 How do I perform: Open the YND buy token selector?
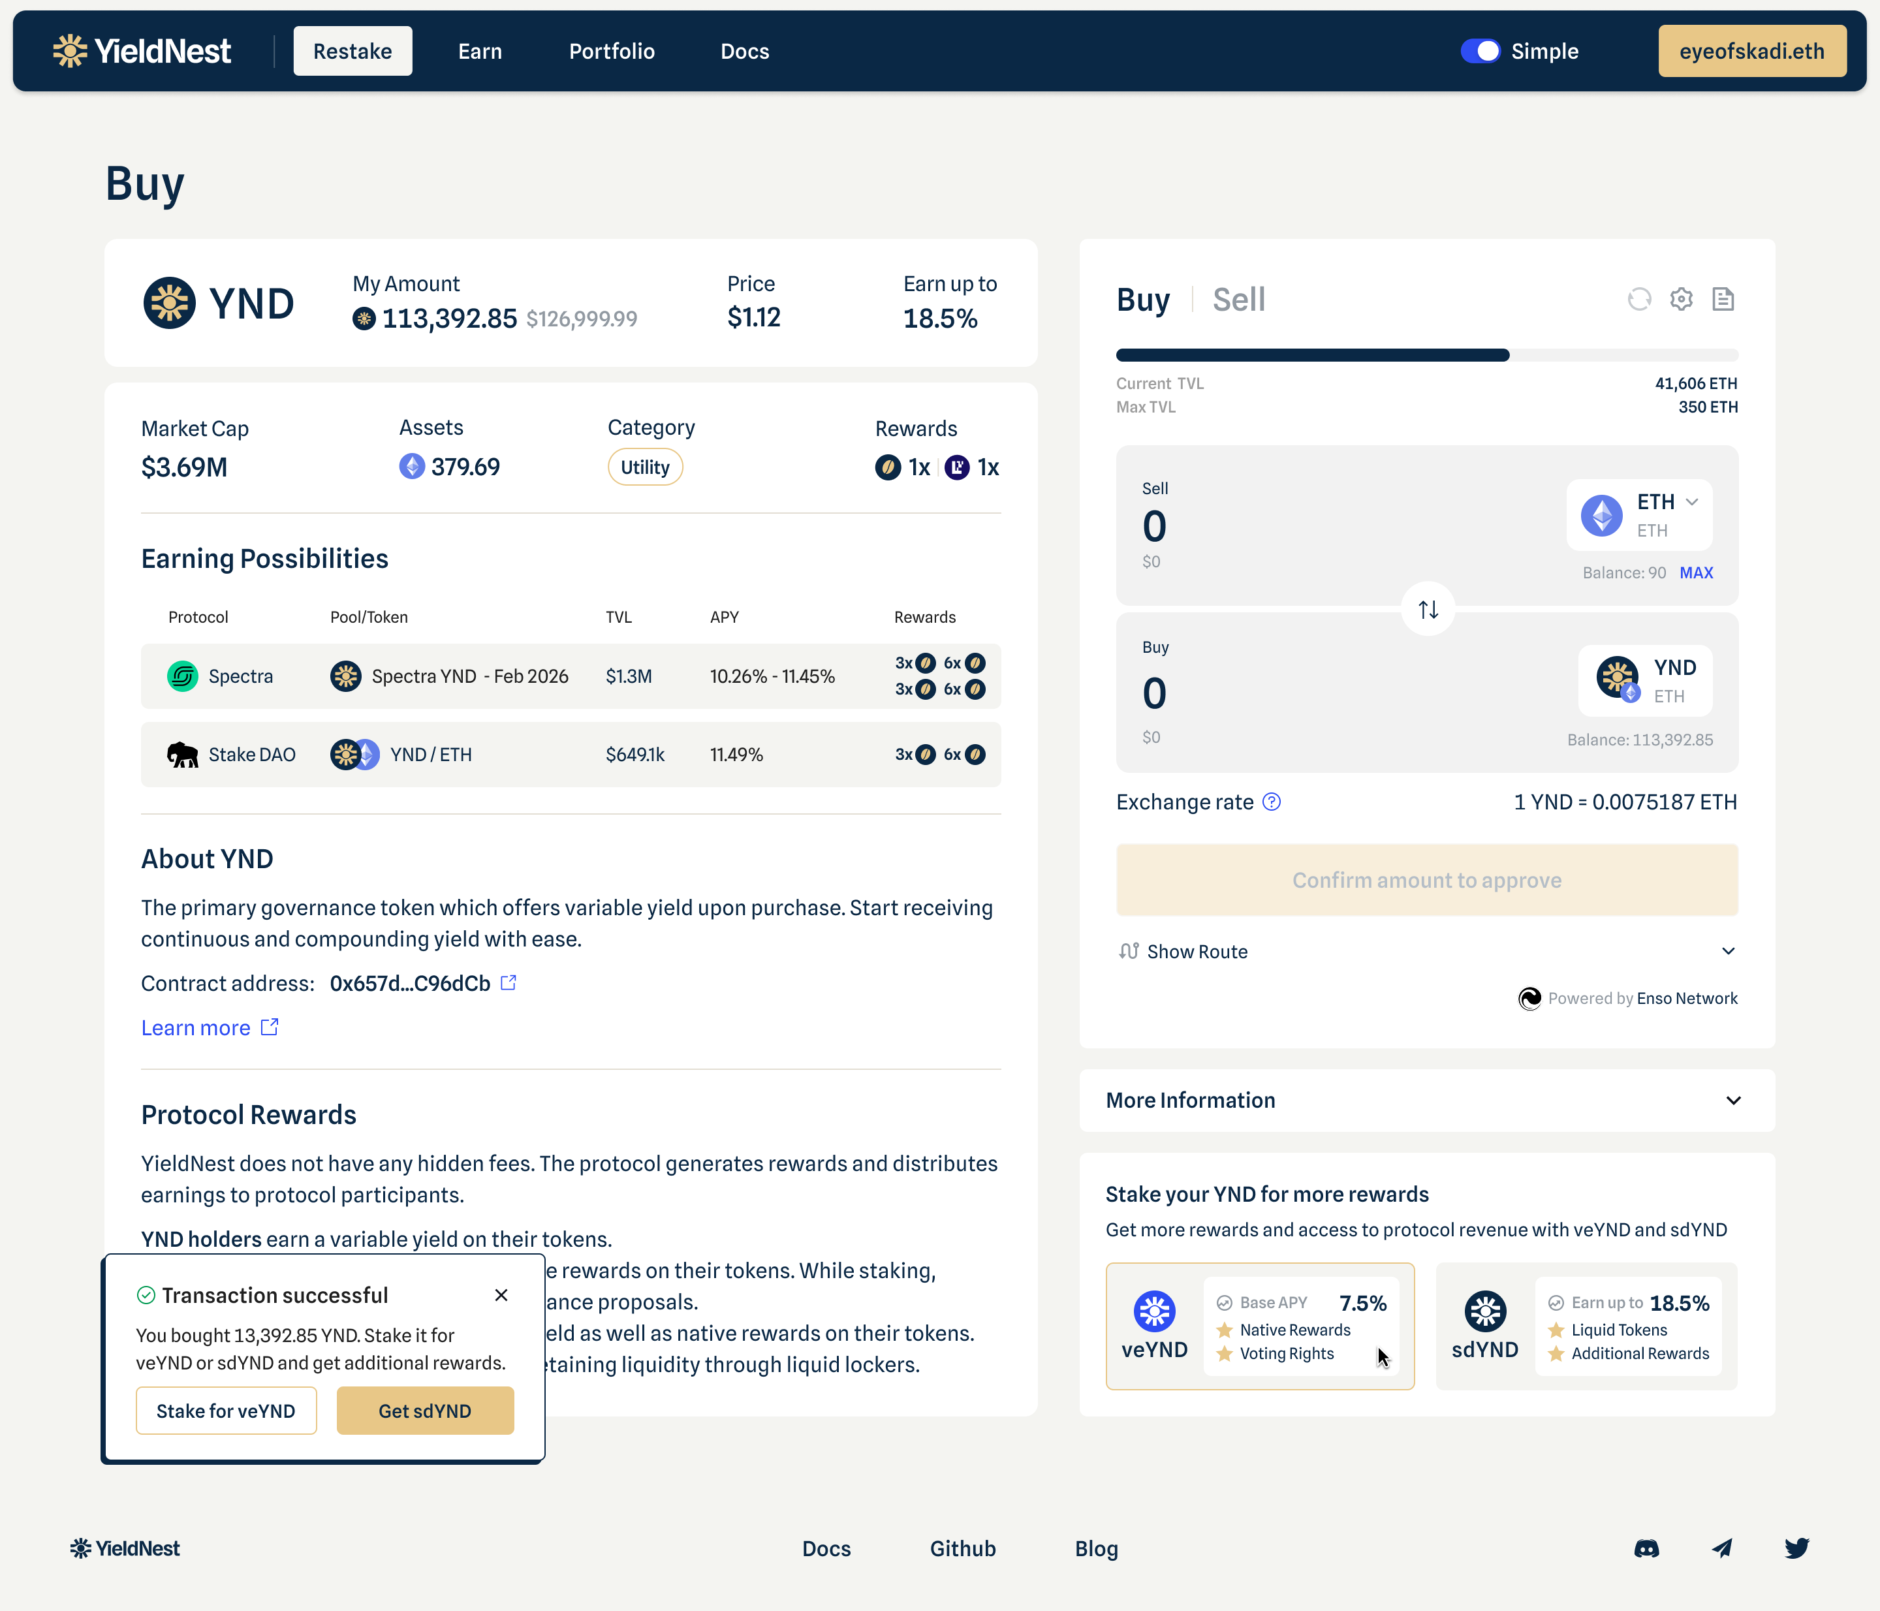point(1645,680)
